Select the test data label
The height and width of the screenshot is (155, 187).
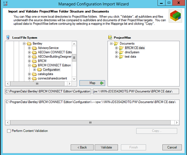130,57
